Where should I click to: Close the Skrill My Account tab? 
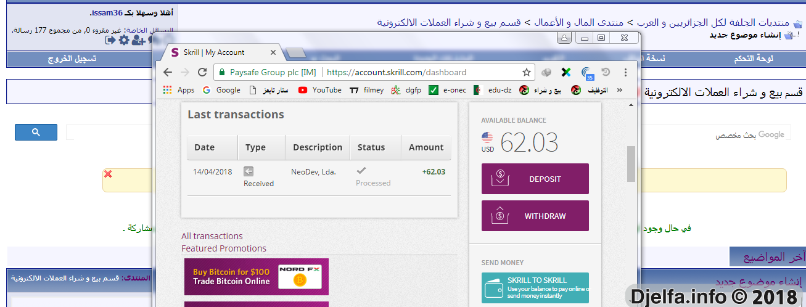[272, 52]
